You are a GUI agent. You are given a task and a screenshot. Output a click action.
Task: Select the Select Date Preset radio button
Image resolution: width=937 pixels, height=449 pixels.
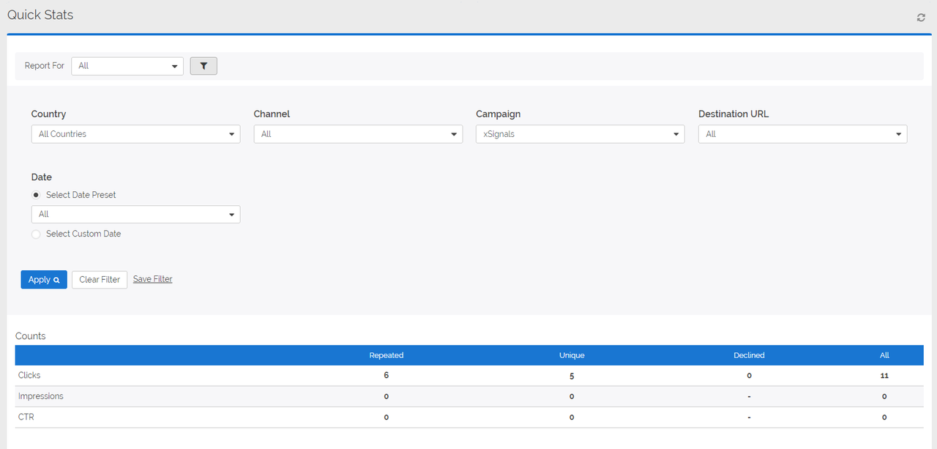click(x=37, y=195)
